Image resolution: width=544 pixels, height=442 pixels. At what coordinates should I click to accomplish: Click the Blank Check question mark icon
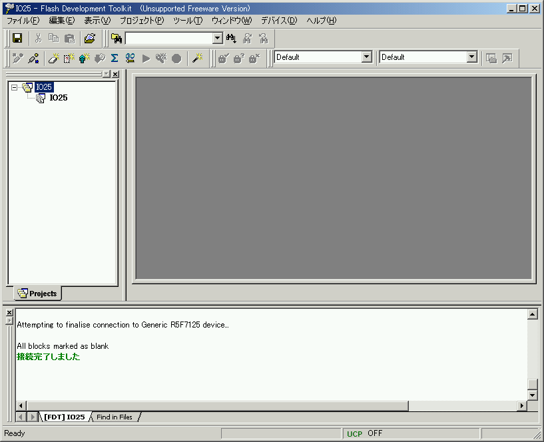point(69,59)
